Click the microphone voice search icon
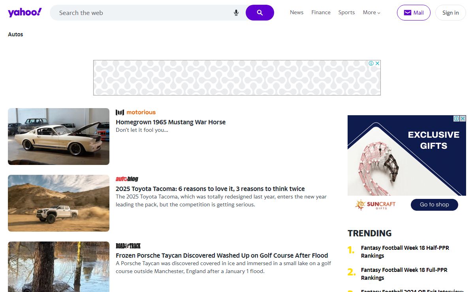 pos(236,13)
